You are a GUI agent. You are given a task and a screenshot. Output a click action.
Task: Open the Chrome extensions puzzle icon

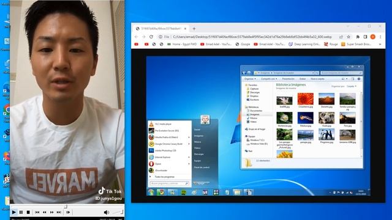[358, 37]
